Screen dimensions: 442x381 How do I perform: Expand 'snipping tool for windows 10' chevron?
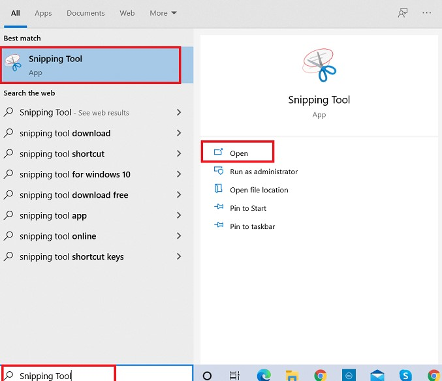(x=179, y=174)
